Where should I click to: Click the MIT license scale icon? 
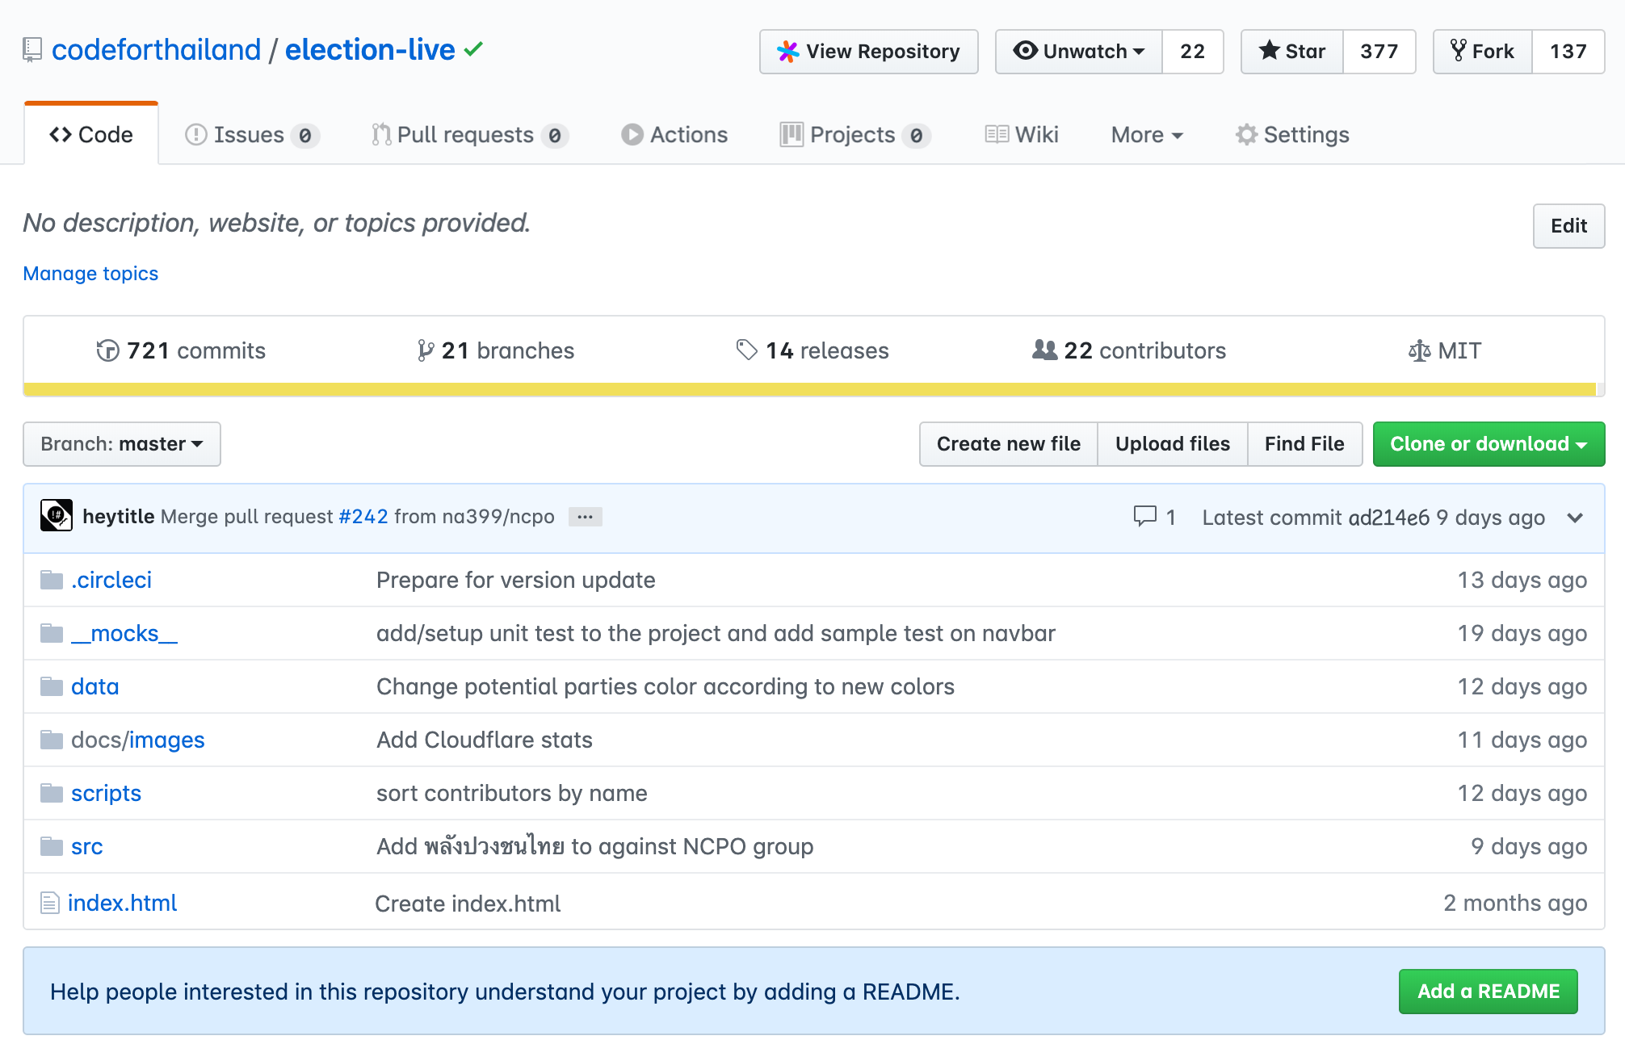point(1419,350)
